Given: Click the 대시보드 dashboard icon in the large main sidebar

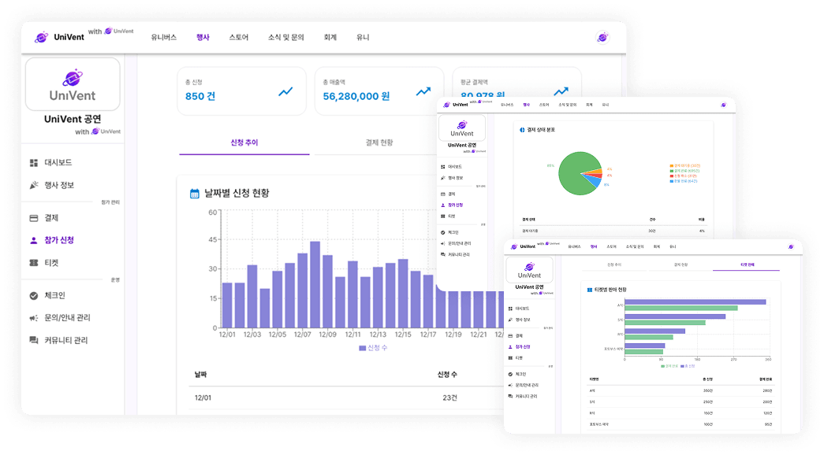Looking at the screenshot, I should (x=34, y=163).
